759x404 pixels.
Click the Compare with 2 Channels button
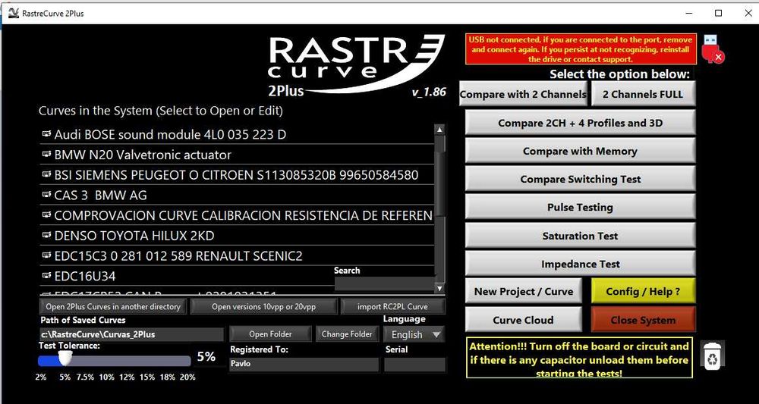523,94
